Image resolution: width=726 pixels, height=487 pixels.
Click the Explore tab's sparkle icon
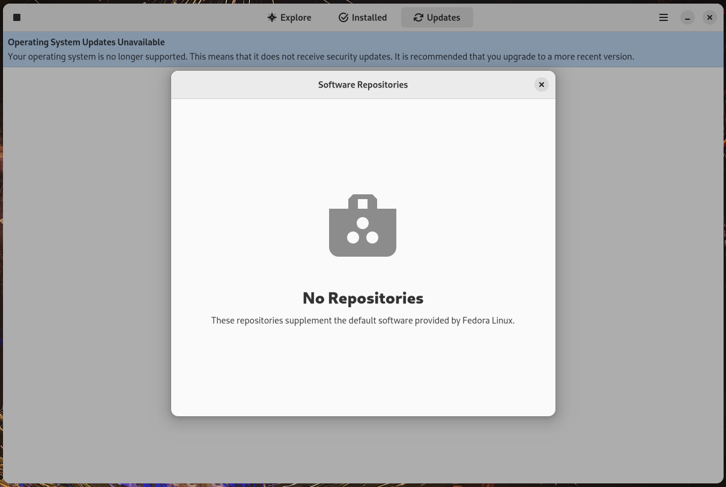[271, 17]
